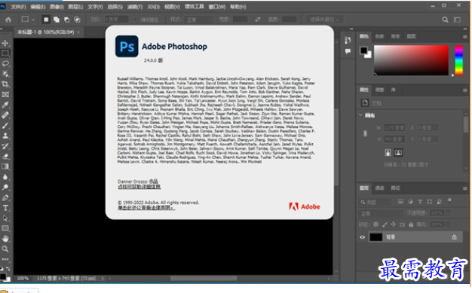Toggle the layer filter on/off switch
The height and width of the screenshot is (293, 472).
tap(449, 200)
